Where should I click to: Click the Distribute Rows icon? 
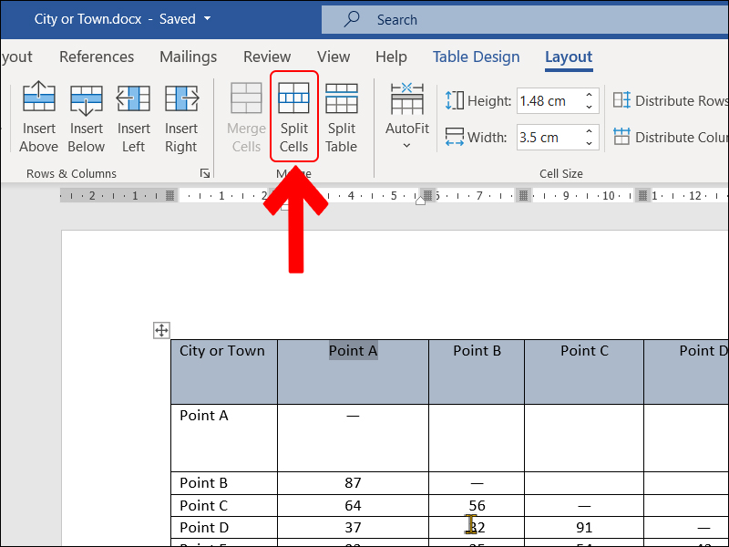pos(621,101)
